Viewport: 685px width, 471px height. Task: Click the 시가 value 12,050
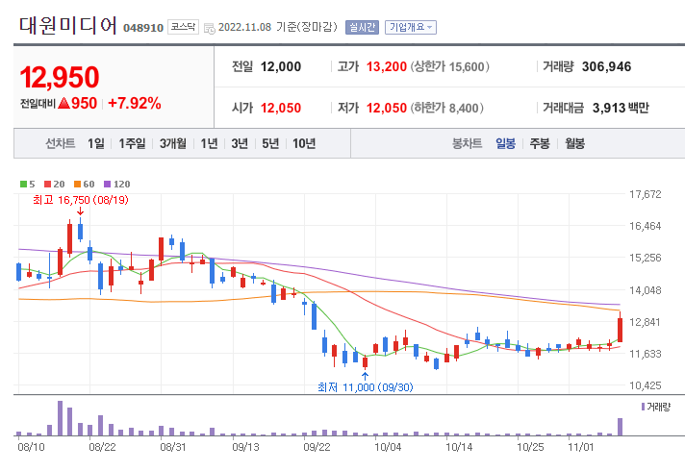tap(281, 108)
